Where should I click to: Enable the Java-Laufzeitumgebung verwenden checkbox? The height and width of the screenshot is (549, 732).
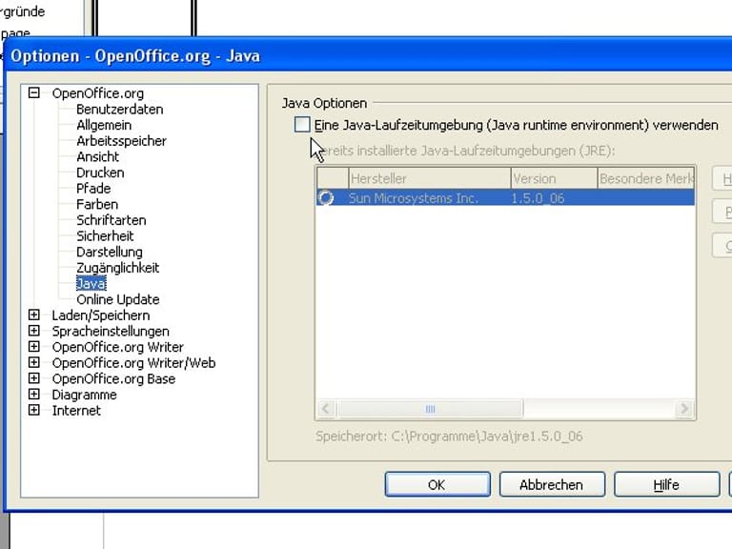pyautogui.click(x=302, y=125)
